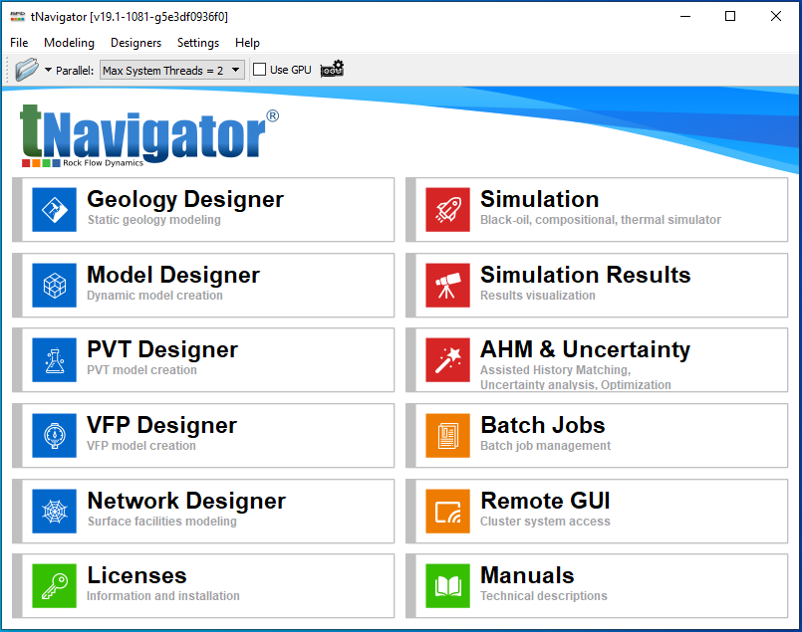
Task: Click the Manuals open book icon
Action: [x=447, y=585]
